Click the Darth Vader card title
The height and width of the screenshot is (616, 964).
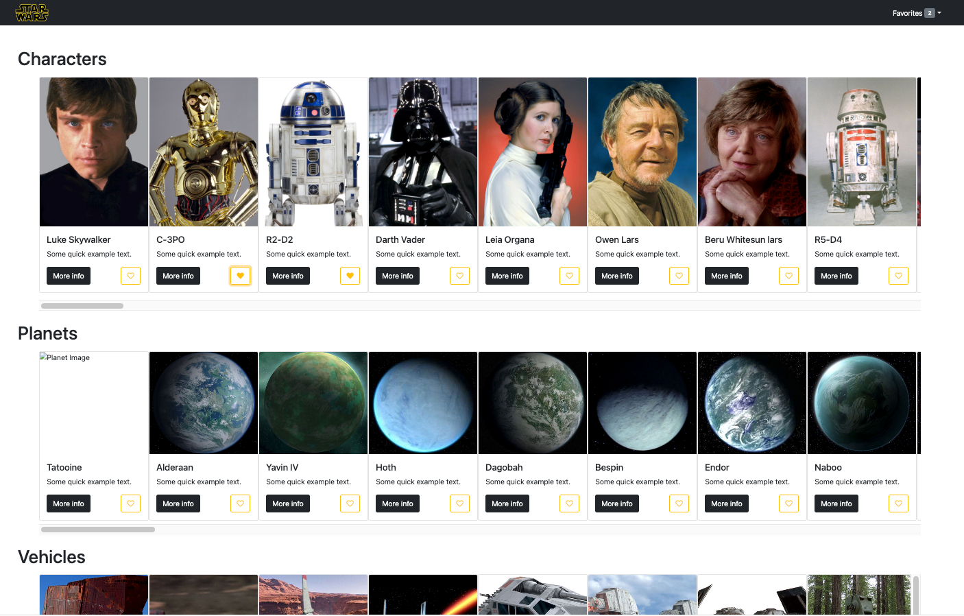point(400,239)
